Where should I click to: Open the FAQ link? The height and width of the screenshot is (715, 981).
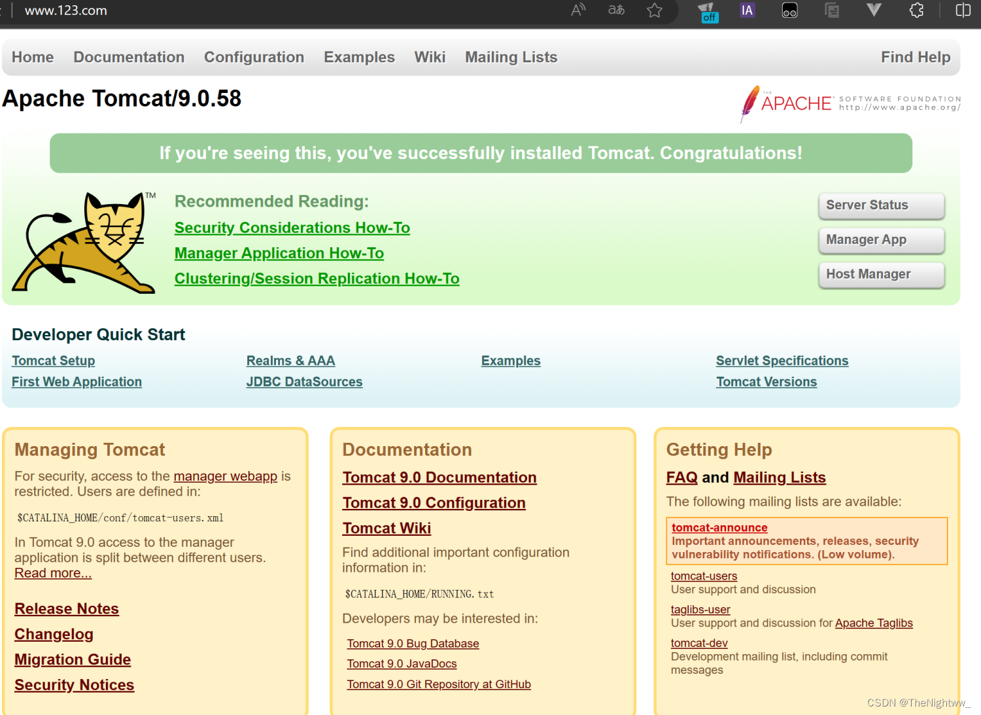click(x=682, y=478)
